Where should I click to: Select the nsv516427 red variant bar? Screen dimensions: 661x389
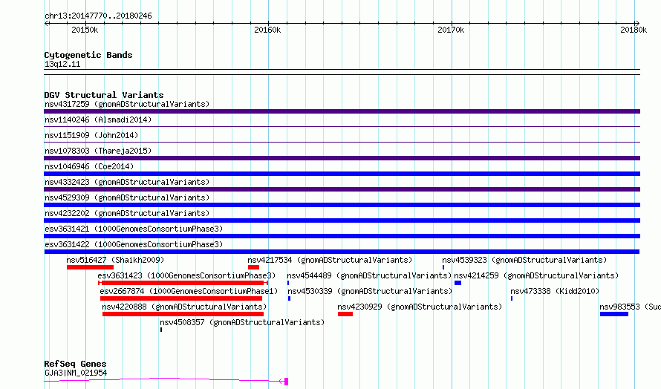90,267
